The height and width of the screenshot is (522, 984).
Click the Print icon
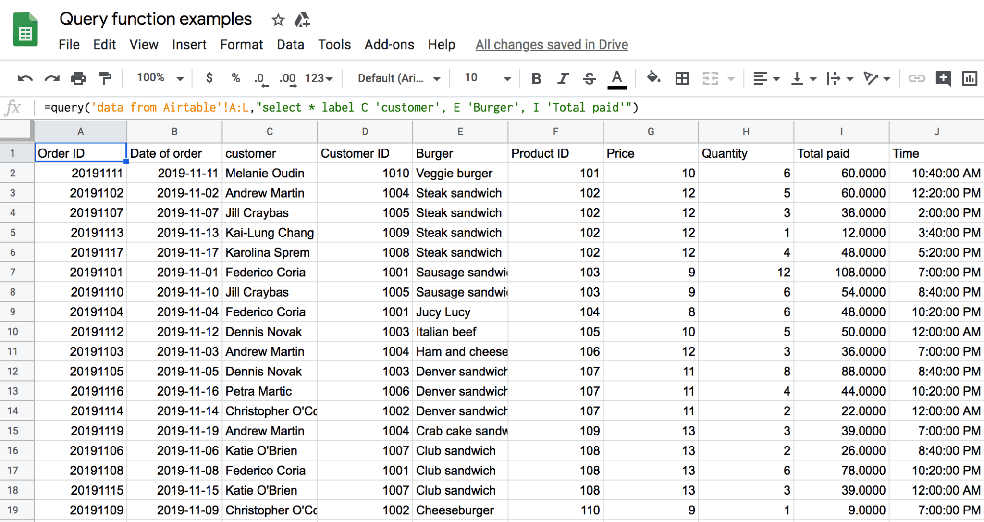(78, 78)
